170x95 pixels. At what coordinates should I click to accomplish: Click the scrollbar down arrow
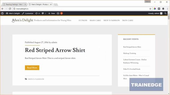[x=169, y=94]
